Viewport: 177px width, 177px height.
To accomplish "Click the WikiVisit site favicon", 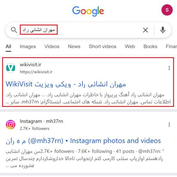I will tap(11, 68).
